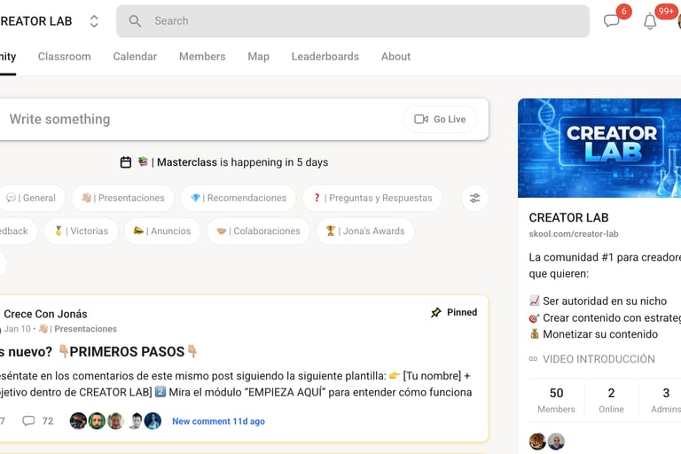Open the CREATOR LAB banner image
The image size is (681, 454).
click(599, 148)
